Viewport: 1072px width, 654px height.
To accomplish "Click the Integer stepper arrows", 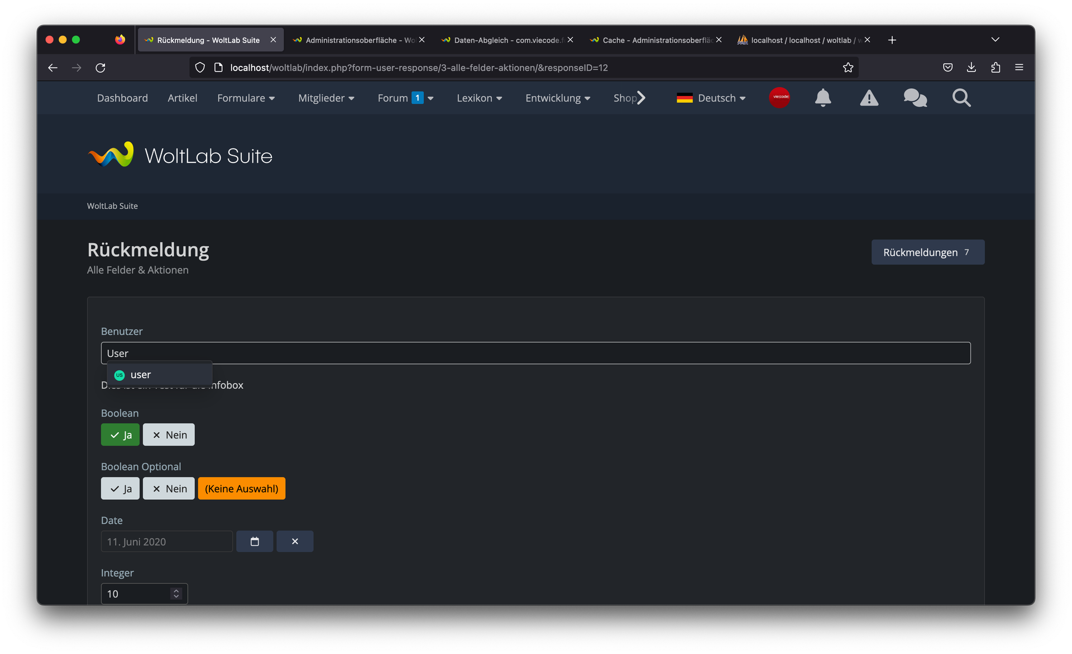I will click(176, 594).
